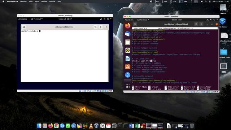
Task: Open Devices menu in macOS menu bar
Action: [44, 1]
